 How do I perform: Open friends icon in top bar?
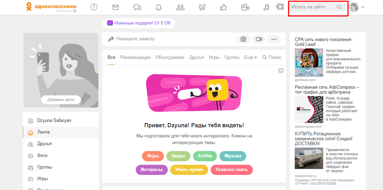point(180,7)
